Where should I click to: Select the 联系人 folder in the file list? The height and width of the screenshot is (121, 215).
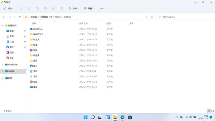coord(36,40)
